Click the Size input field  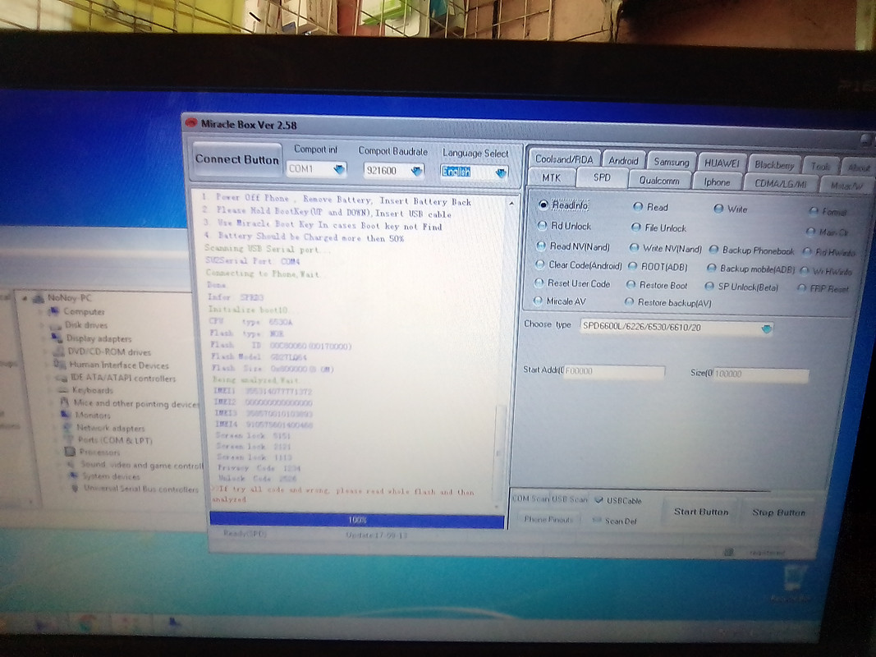(x=761, y=374)
